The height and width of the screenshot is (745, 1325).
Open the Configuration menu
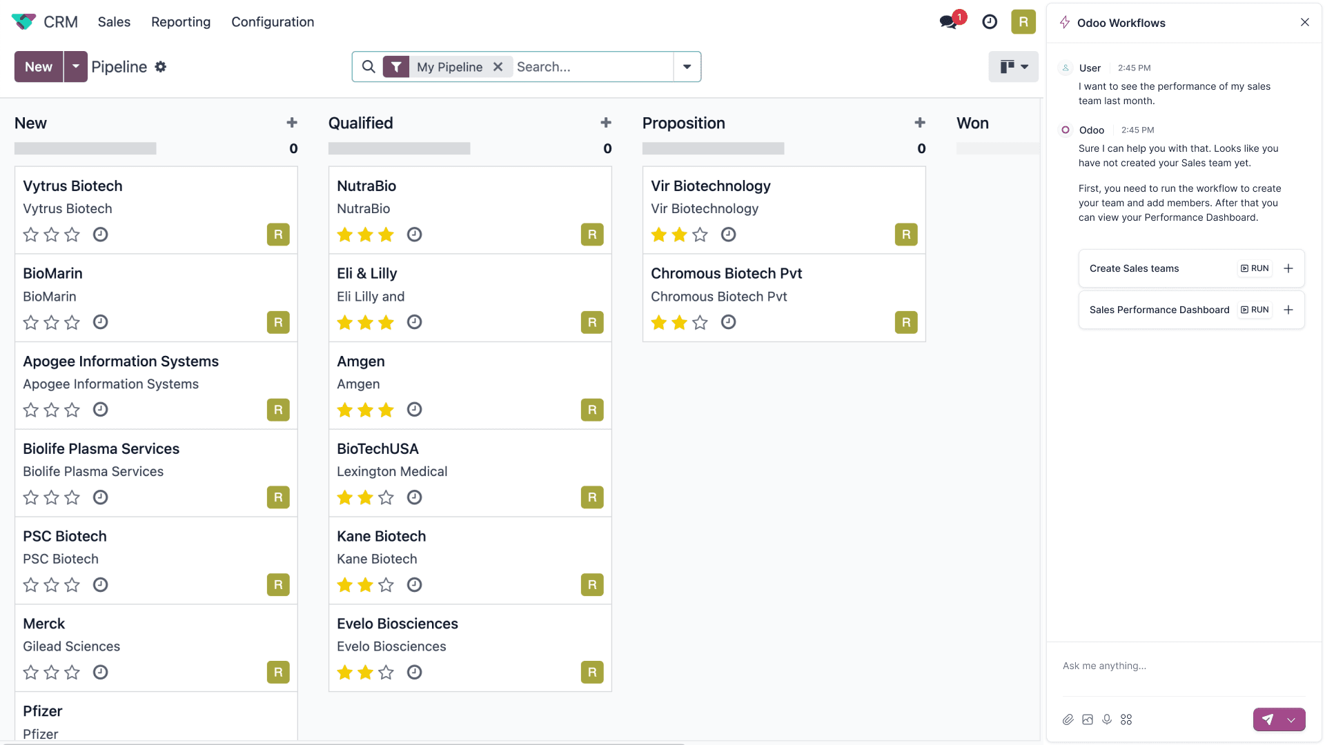[x=273, y=22]
